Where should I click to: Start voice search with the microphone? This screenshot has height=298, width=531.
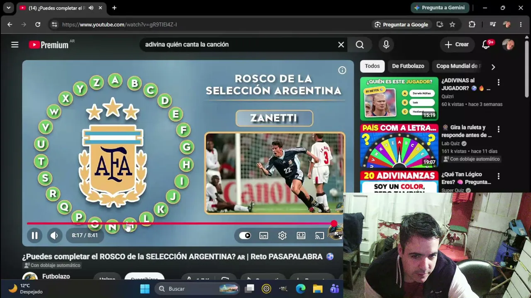(x=386, y=44)
